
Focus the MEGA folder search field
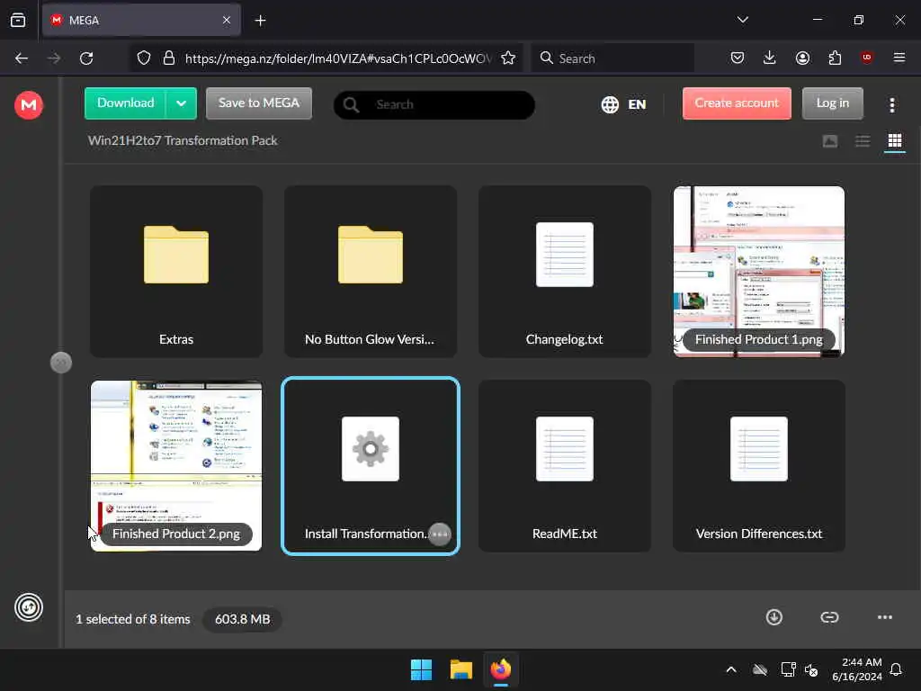[434, 104]
